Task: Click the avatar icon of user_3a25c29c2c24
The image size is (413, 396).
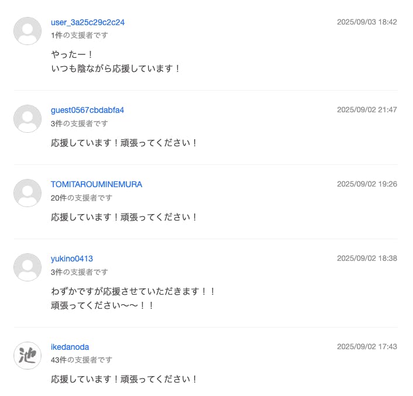Action: click(x=27, y=31)
